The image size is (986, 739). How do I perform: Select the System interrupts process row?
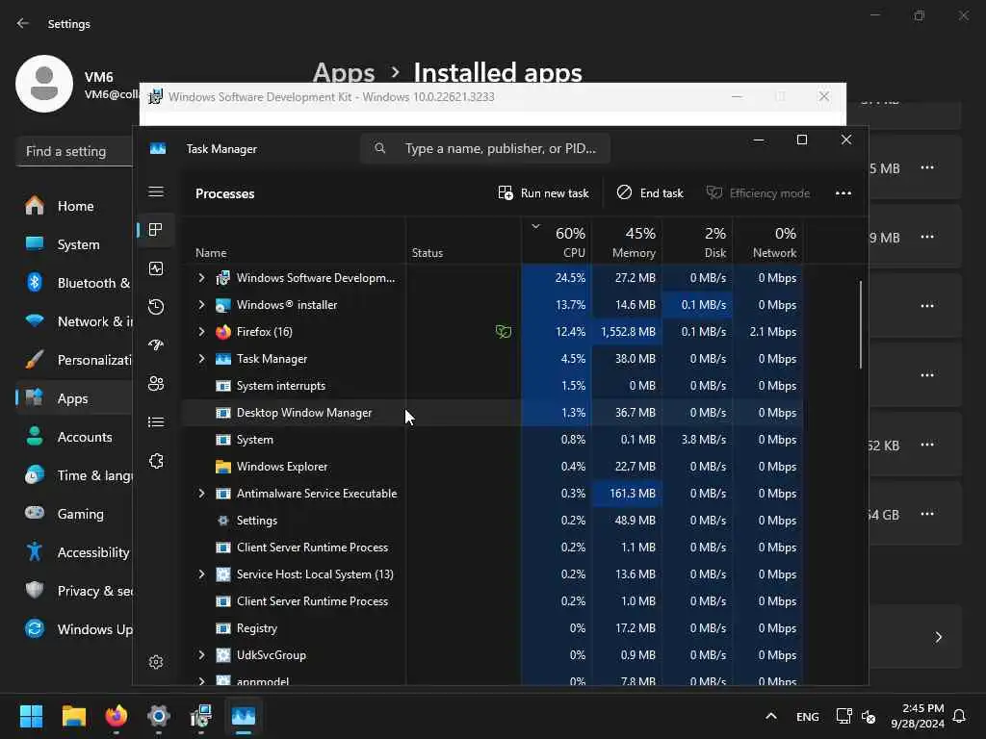click(x=492, y=386)
